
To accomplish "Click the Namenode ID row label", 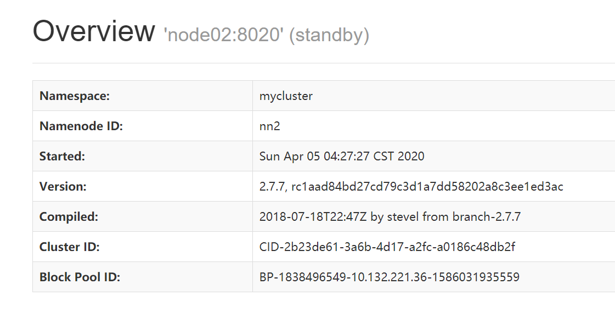I will tap(81, 126).
